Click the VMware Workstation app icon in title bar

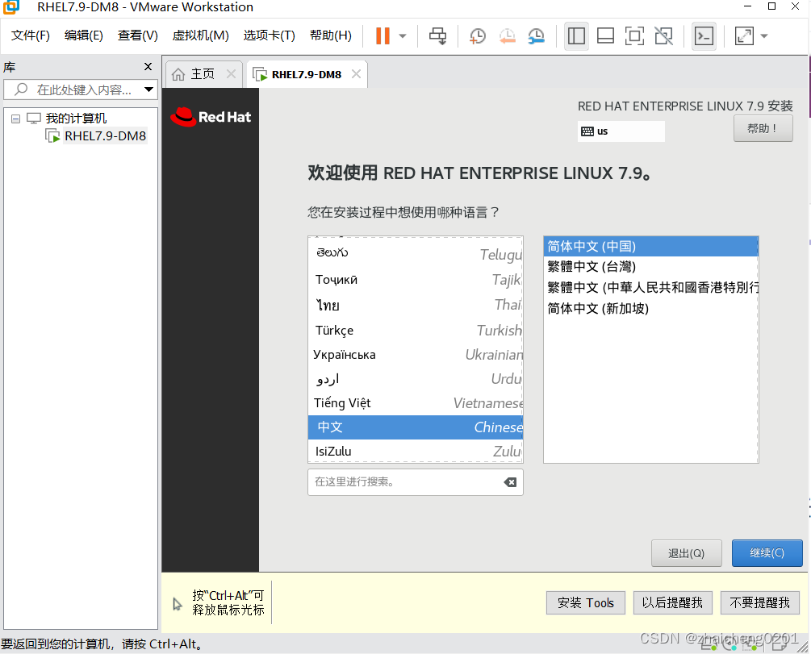(x=10, y=7)
